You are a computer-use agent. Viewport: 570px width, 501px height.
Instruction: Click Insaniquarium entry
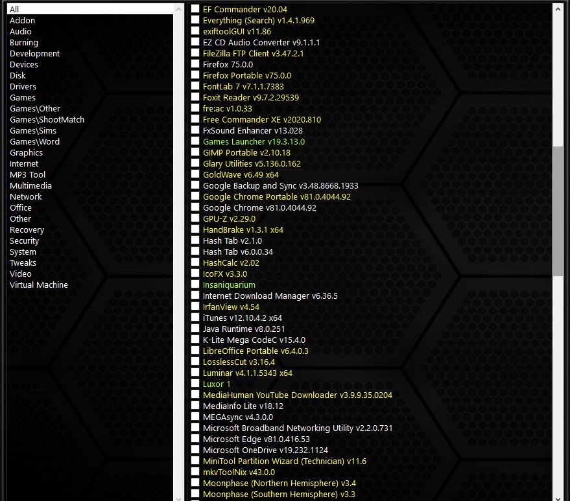click(229, 285)
